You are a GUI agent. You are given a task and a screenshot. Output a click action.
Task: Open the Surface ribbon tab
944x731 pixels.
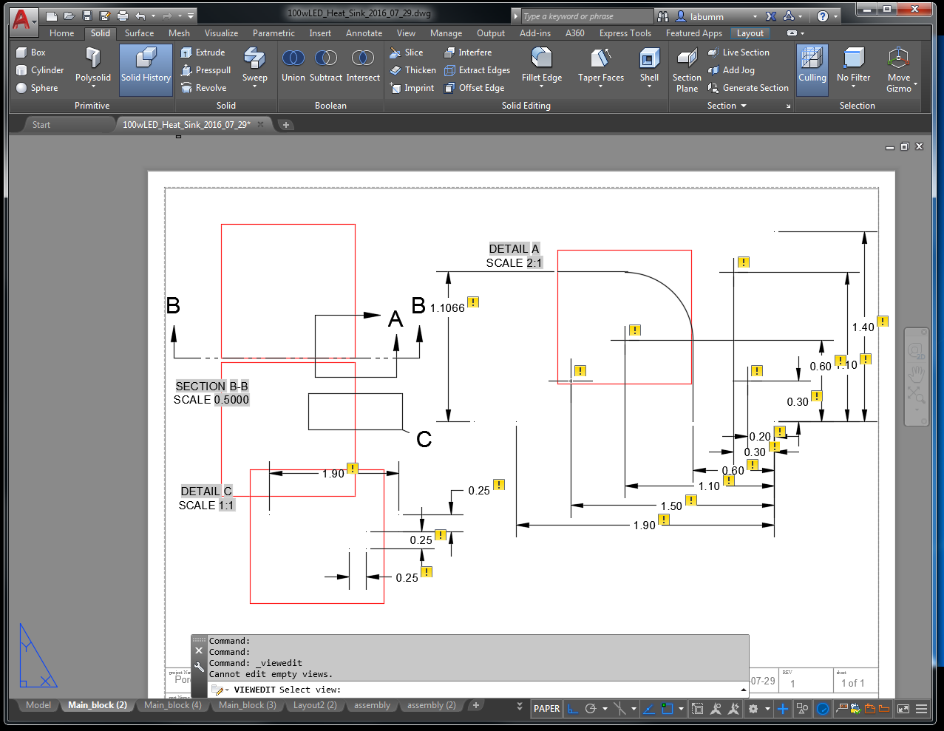tap(139, 33)
